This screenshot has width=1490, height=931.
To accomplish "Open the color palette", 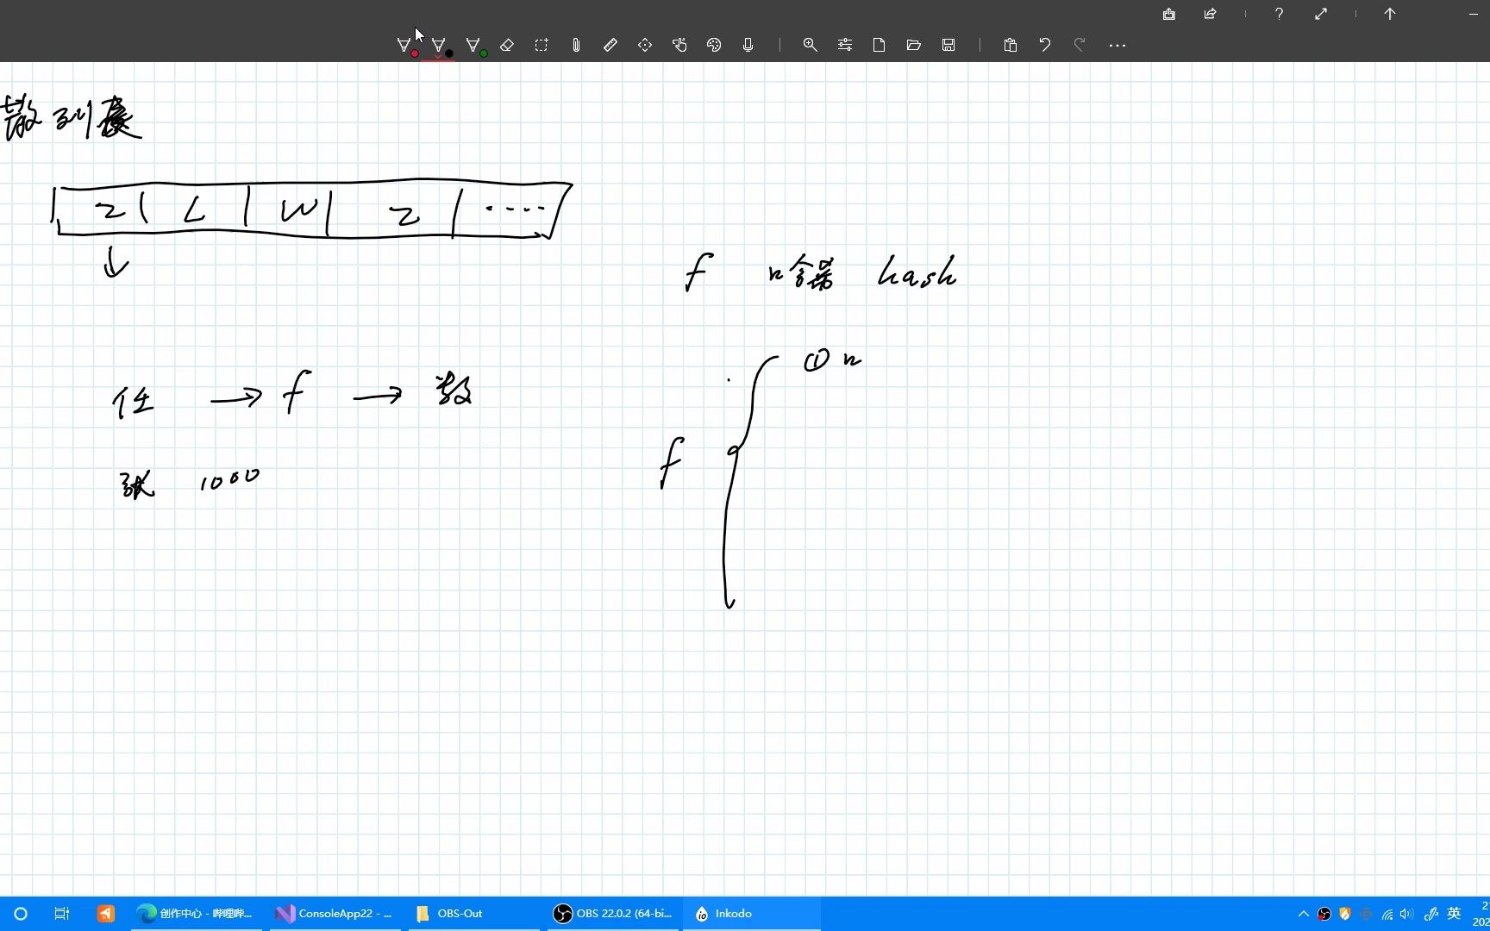I will click(714, 45).
